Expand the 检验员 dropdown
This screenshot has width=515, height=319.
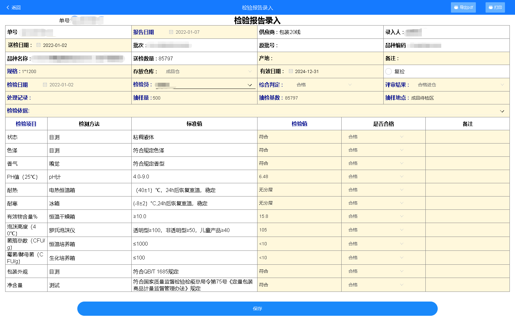(x=249, y=85)
